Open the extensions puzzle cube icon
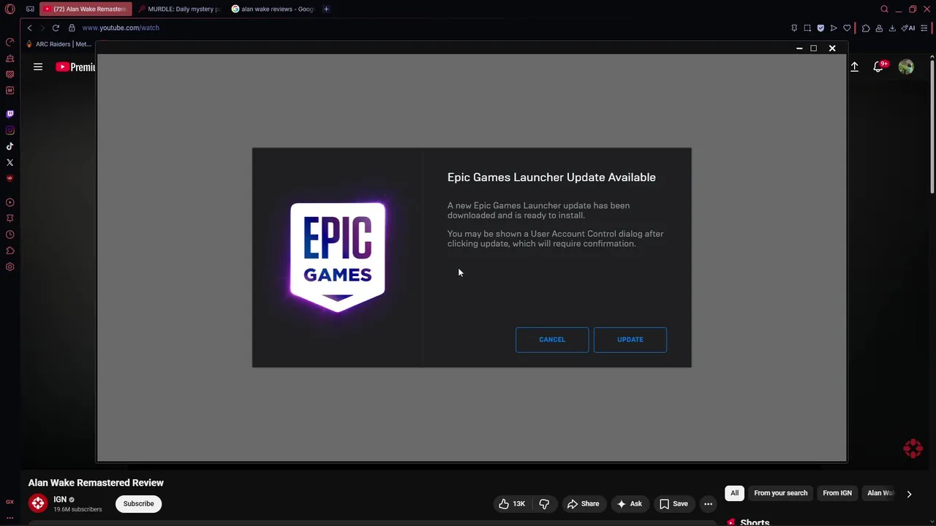This screenshot has width=936, height=526. tap(866, 28)
